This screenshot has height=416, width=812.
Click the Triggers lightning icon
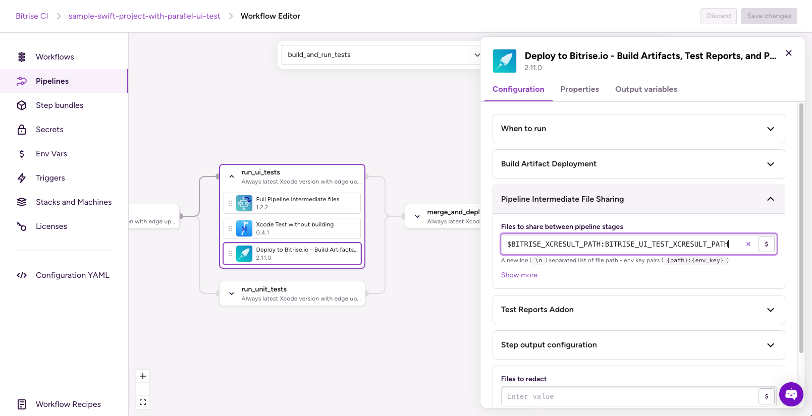tap(22, 178)
